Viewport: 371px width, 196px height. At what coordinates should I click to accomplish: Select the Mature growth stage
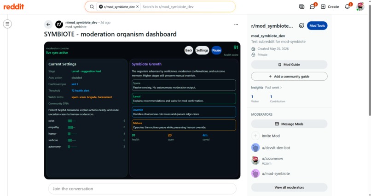(x=184, y=125)
